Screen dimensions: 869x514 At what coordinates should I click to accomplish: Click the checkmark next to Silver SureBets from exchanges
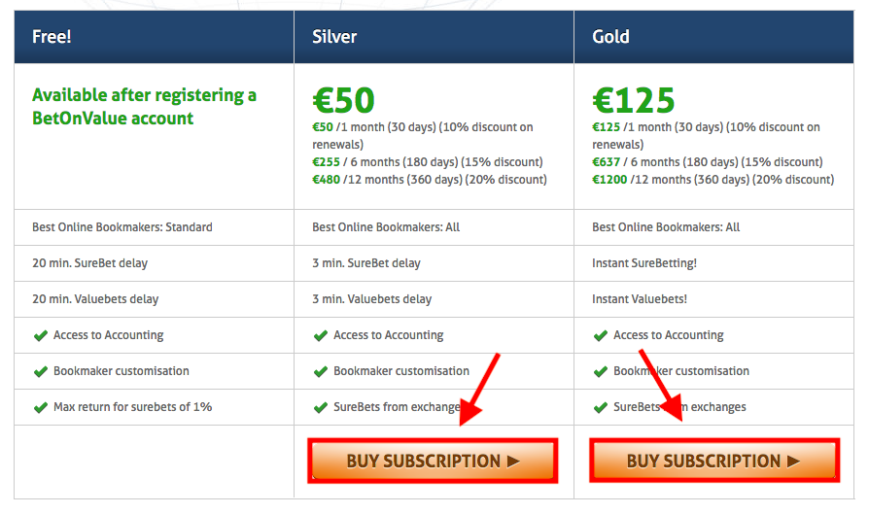[321, 408]
